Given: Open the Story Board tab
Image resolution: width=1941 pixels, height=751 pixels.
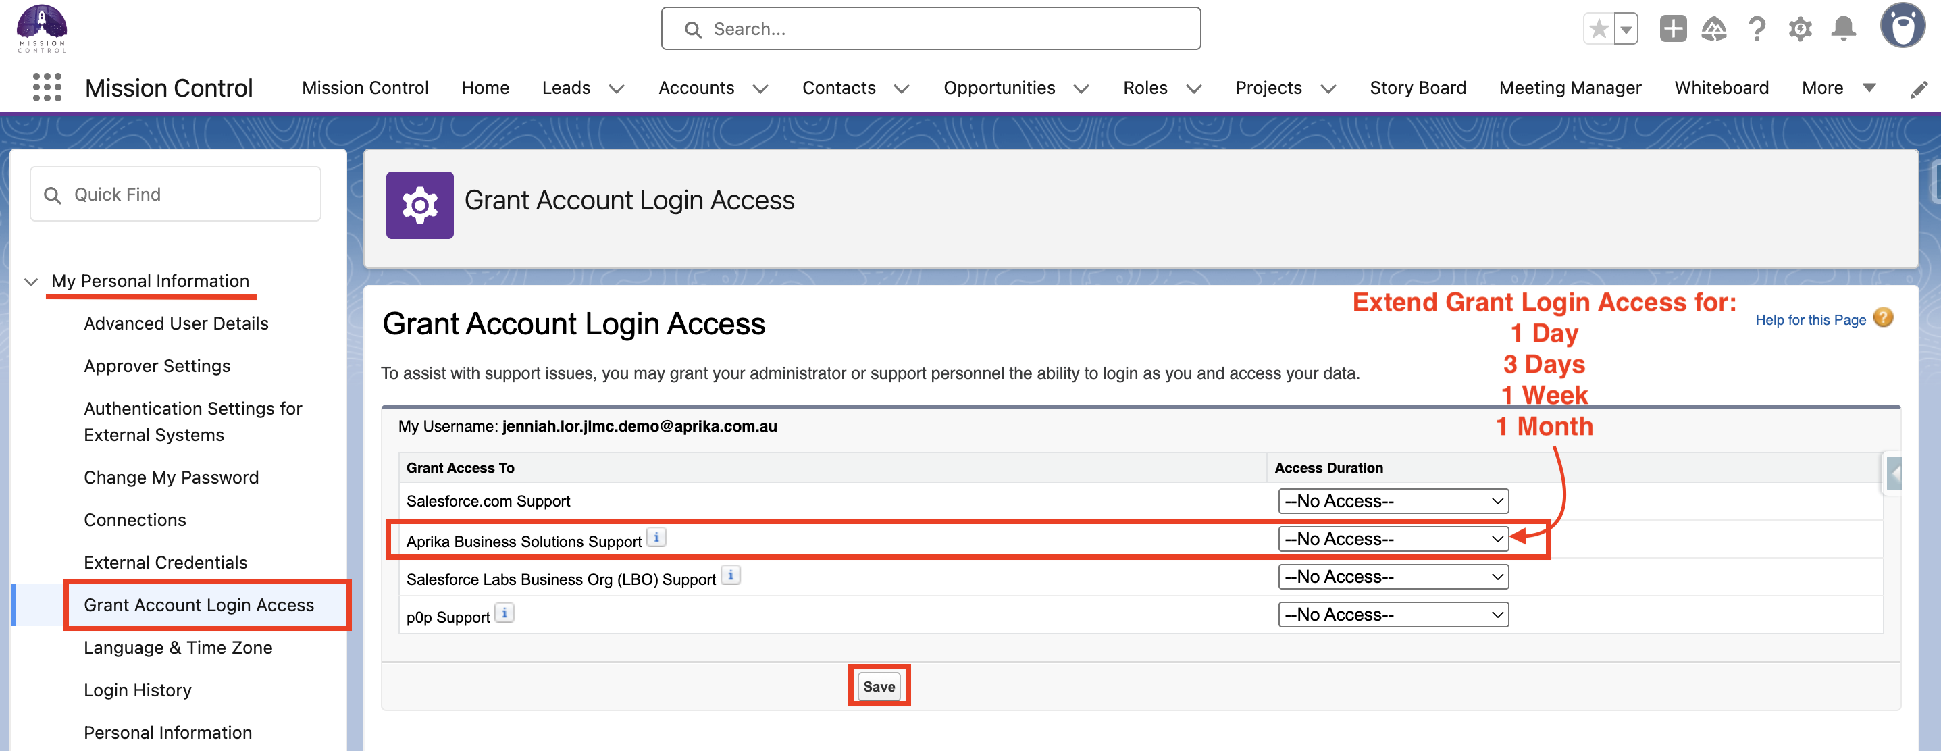Looking at the screenshot, I should tap(1418, 88).
